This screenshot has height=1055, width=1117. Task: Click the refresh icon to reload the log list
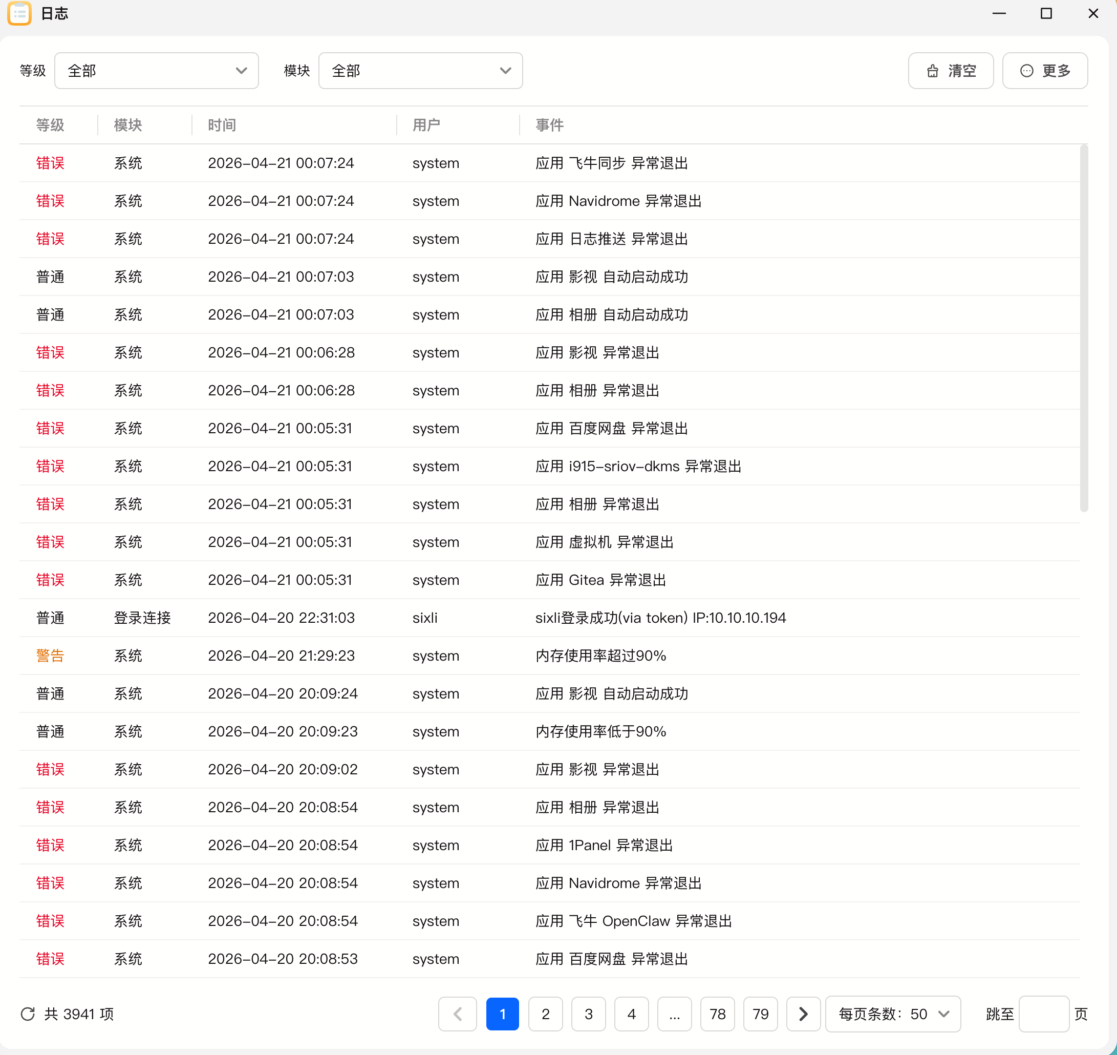pos(28,1014)
